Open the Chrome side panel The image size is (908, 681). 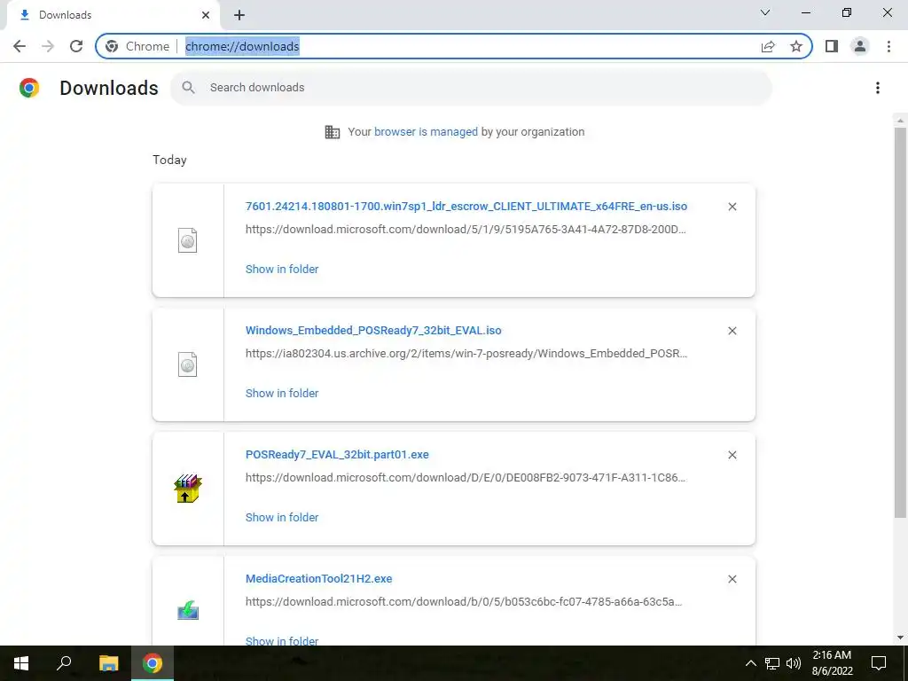[x=832, y=46]
